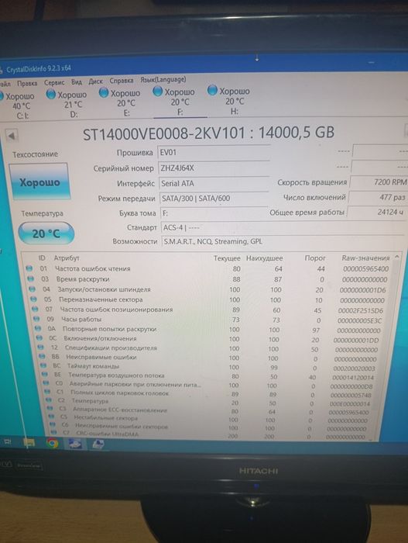Click the Атрибут column header
This screenshot has height=543, width=408.
pyautogui.click(x=67, y=258)
